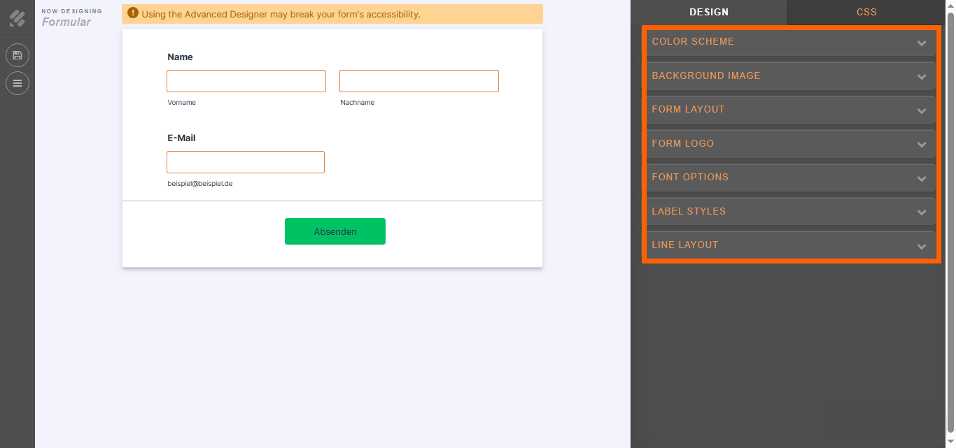The width and height of the screenshot is (956, 448).
Task: Select the Design tab
Action: pos(709,12)
